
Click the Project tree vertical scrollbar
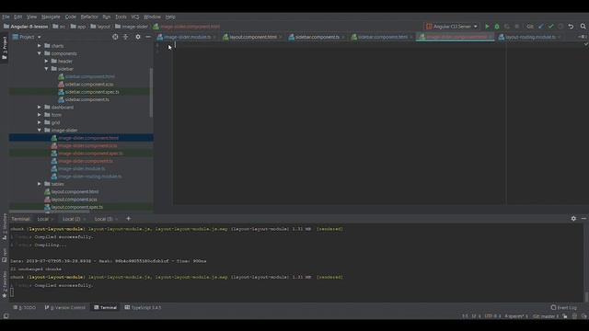(151, 92)
